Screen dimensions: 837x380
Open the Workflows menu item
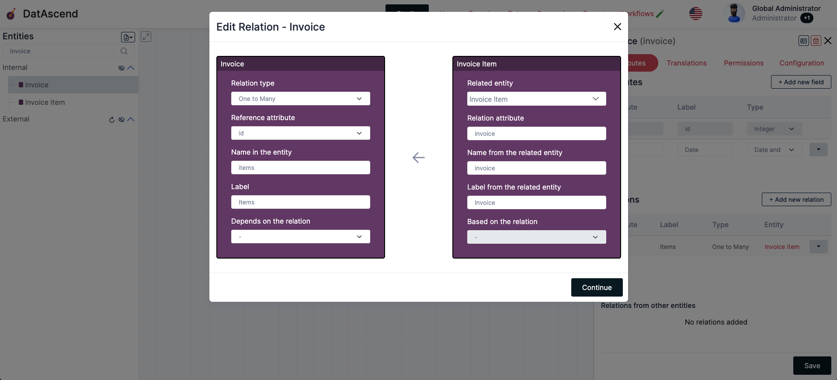(641, 14)
